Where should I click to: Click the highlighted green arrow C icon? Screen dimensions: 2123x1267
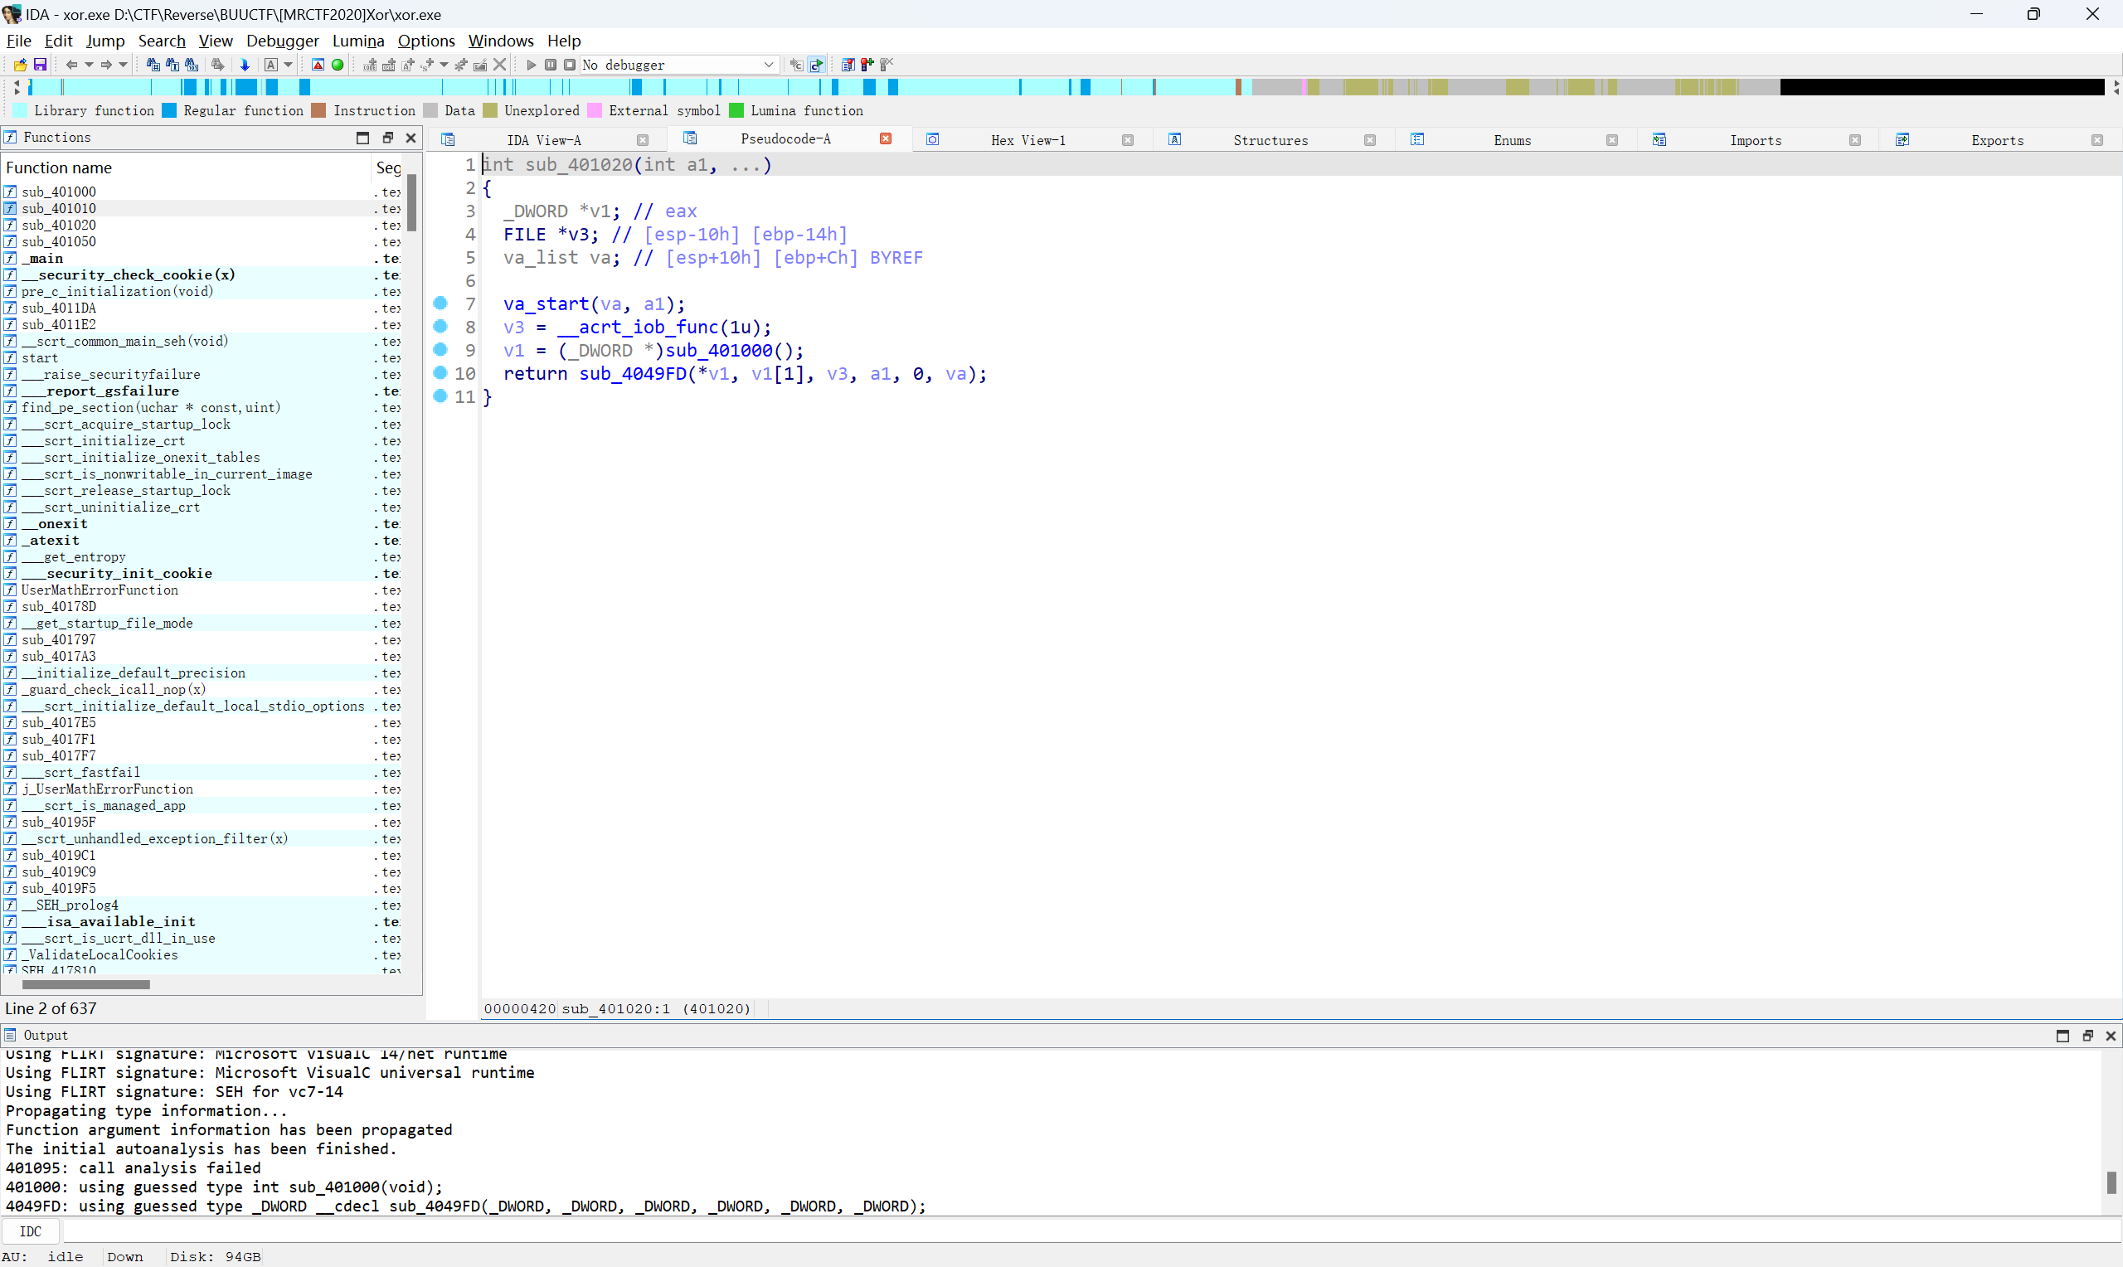[x=817, y=65]
